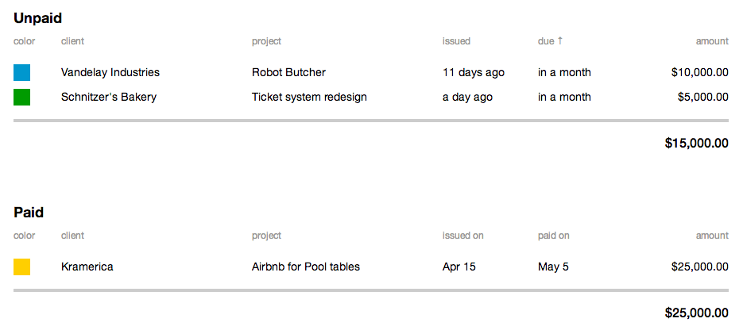The image size is (743, 330).
Task: Sort Unpaid table by project header
Action: point(266,41)
